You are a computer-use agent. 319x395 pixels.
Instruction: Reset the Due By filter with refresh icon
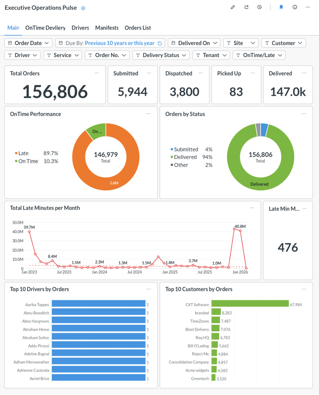[160, 43]
